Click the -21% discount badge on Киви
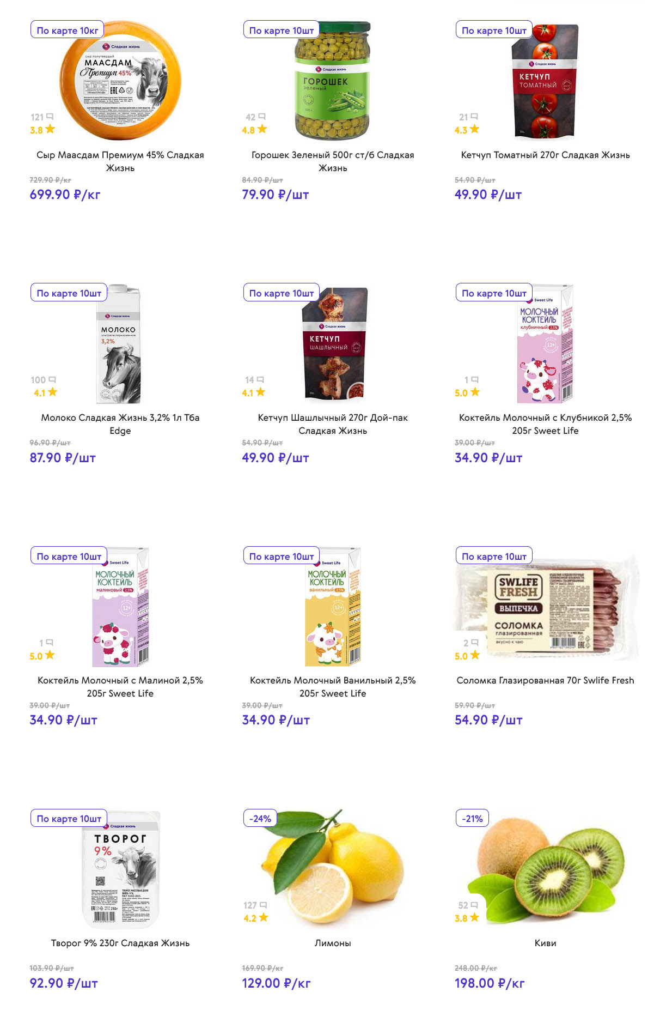The image size is (654, 1016). [x=472, y=819]
